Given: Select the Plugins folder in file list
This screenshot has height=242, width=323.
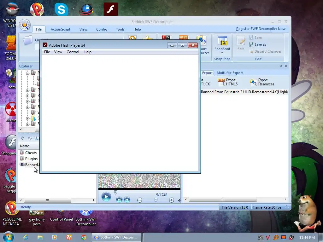Looking at the screenshot, I should [x=29, y=159].
